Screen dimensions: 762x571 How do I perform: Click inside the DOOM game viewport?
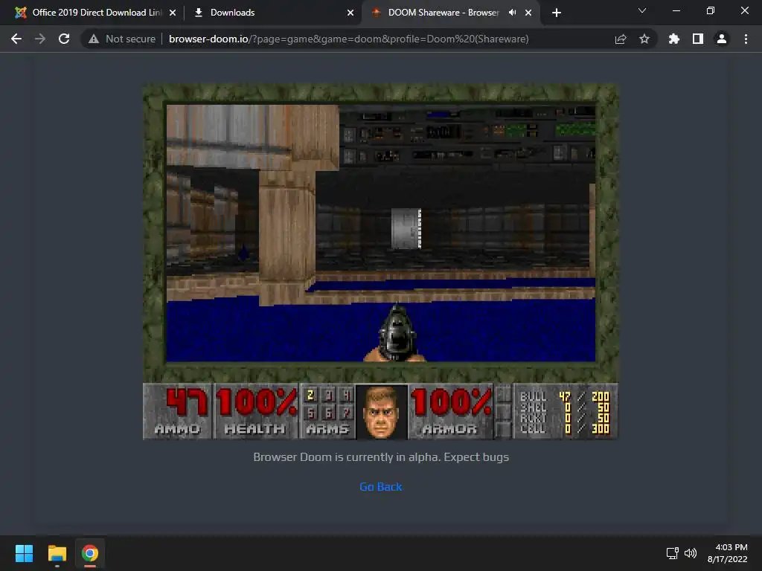[x=380, y=233]
